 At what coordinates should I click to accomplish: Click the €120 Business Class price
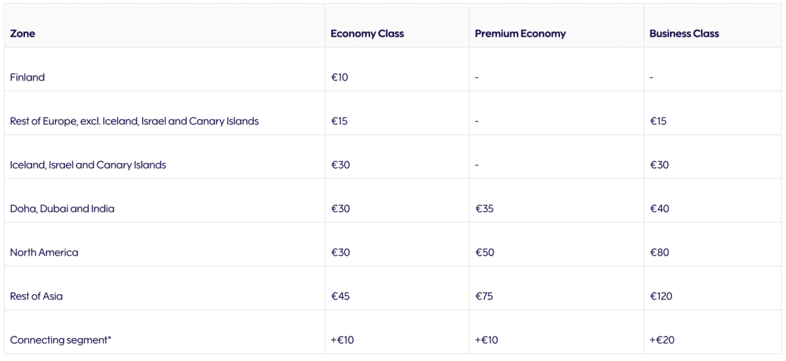(x=661, y=297)
